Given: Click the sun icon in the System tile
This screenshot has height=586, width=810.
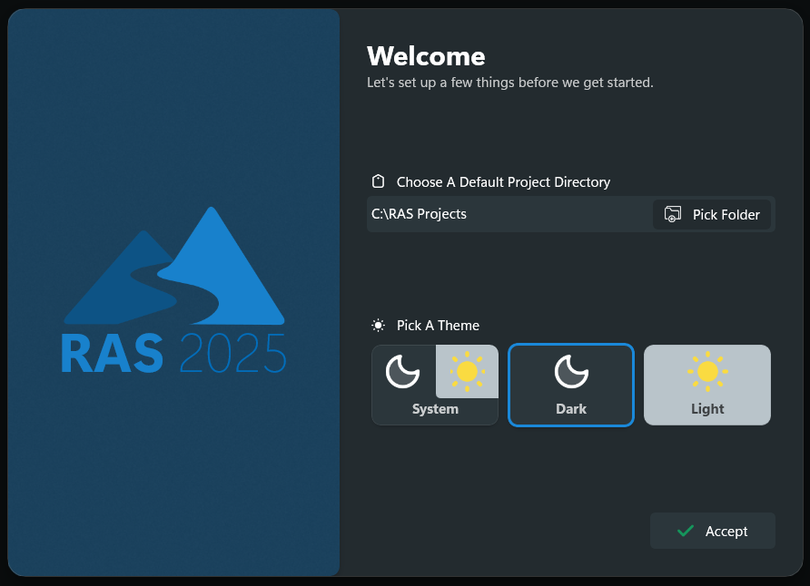Looking at the screenshot, I should [x=467, y=371].
